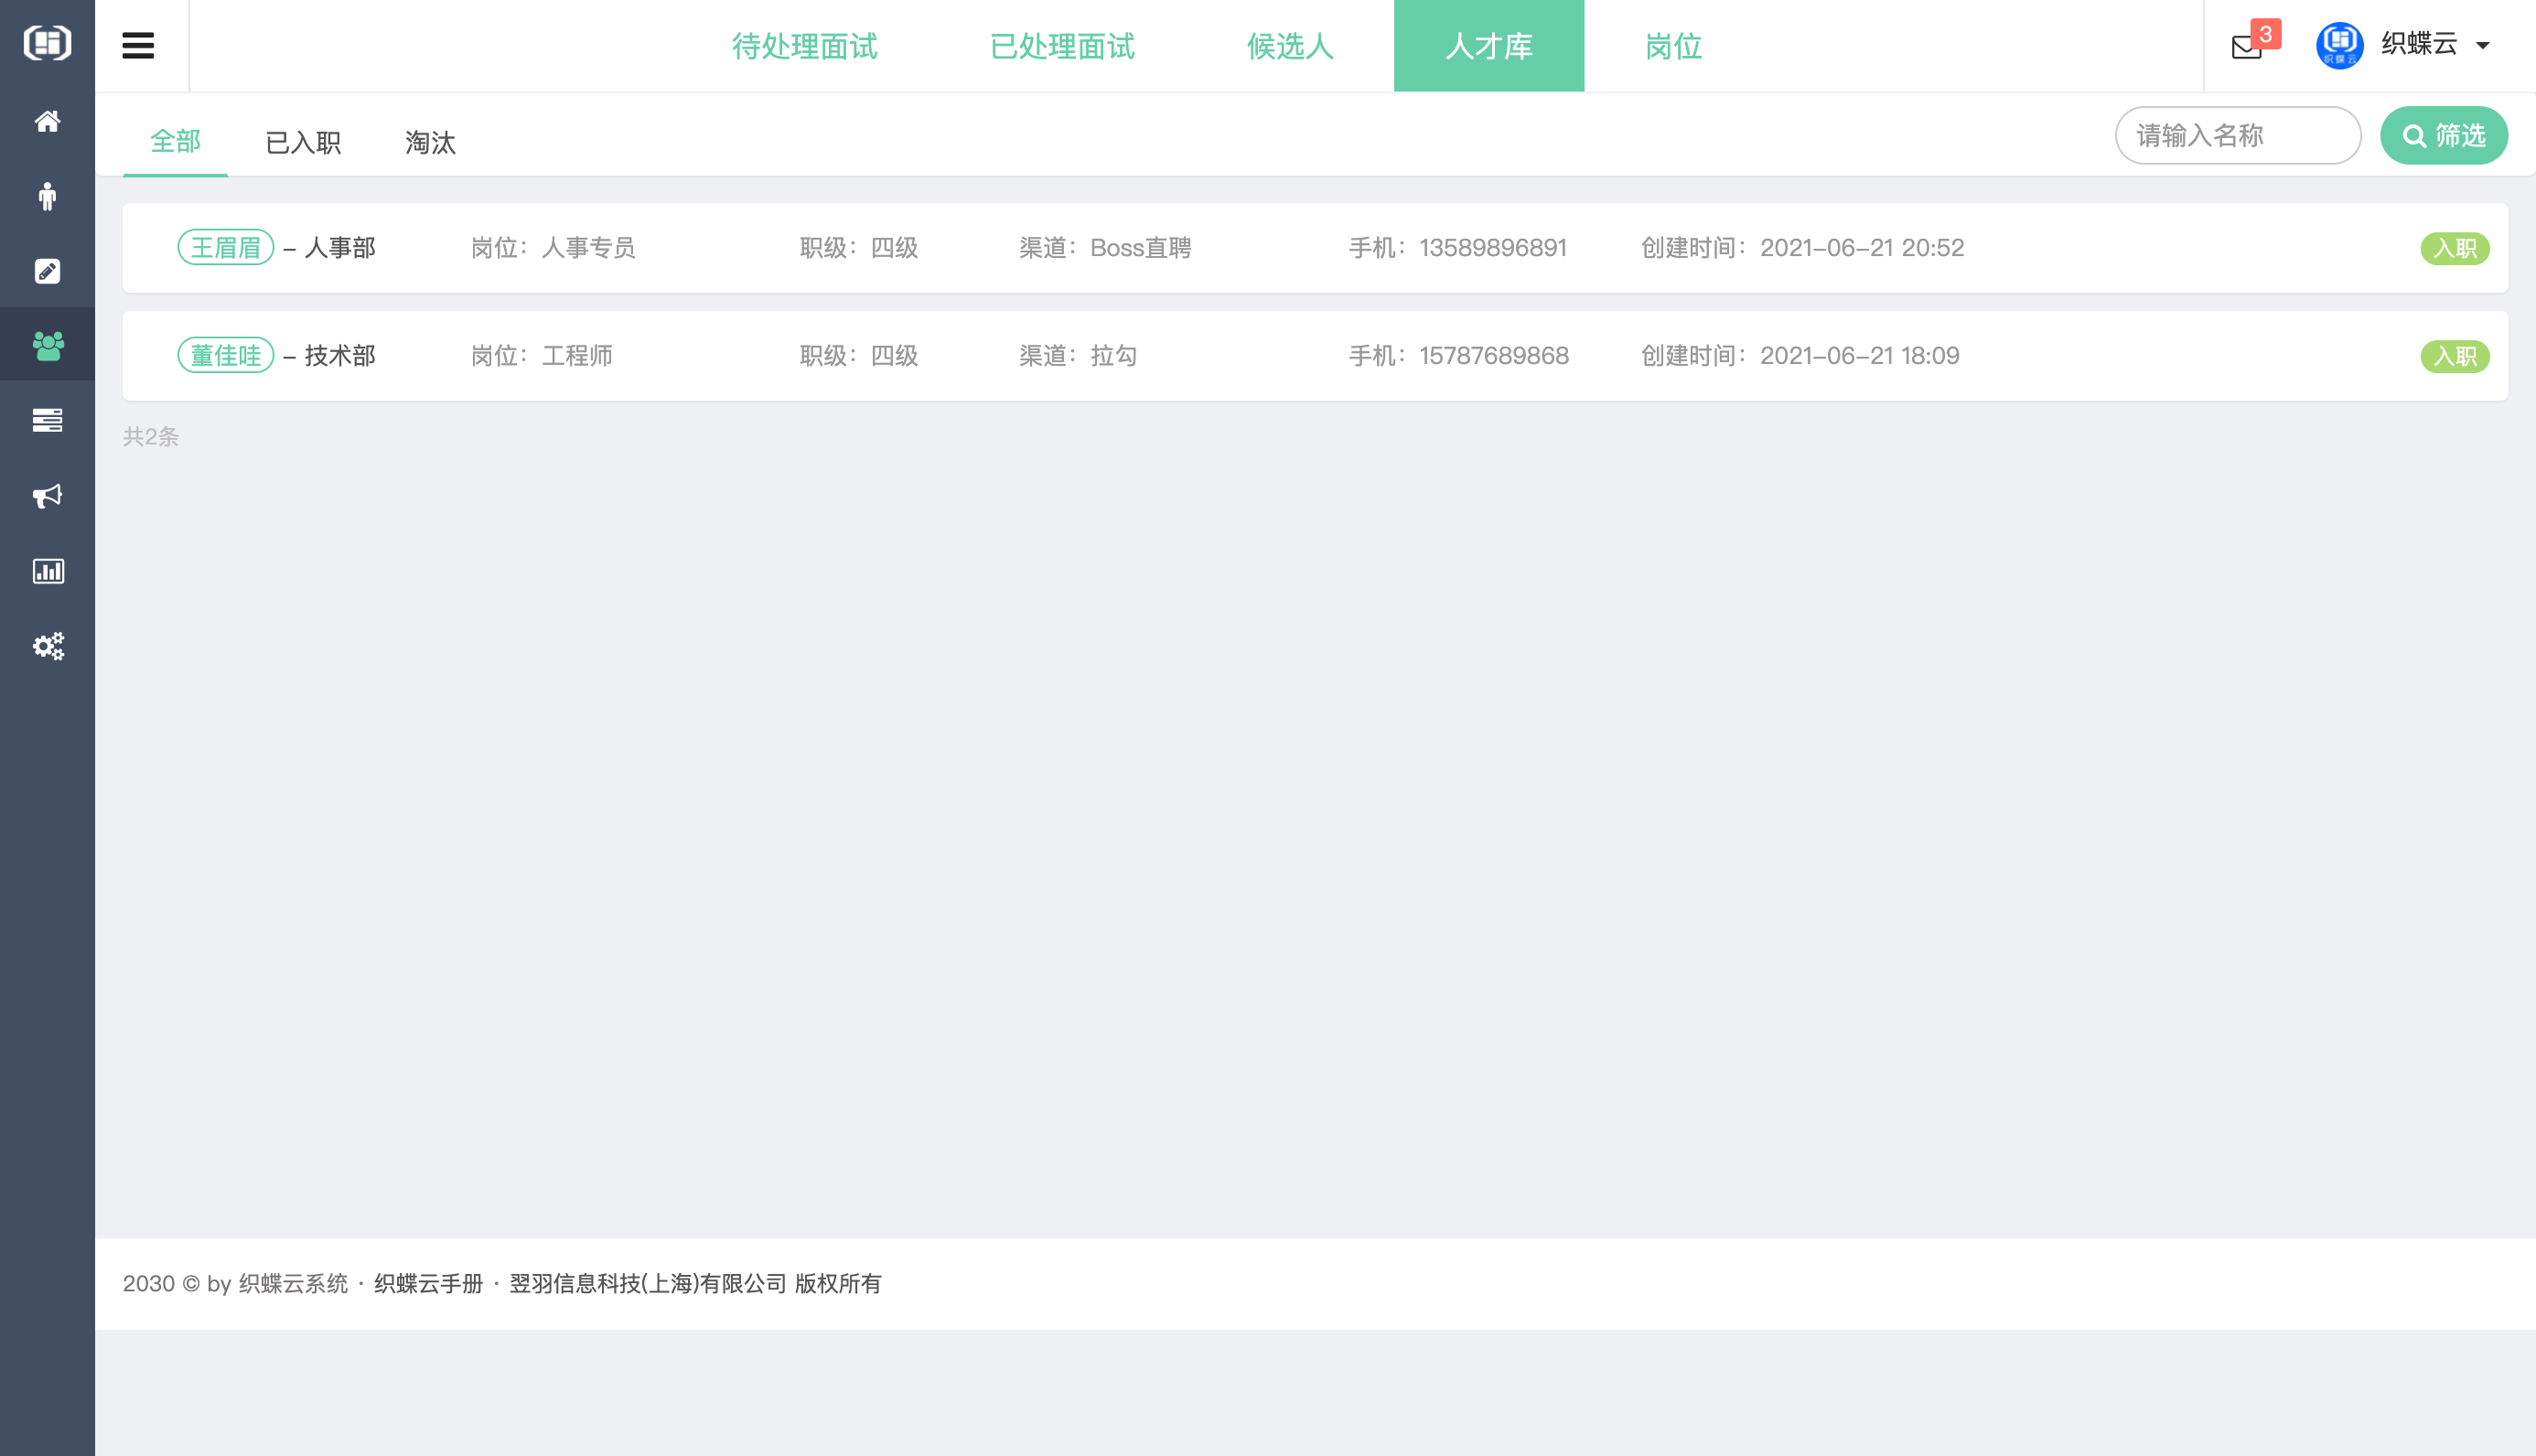The image size is (2536, 1456).
Task: Select the employee person icon in sidebar
Action: point(47,196)
